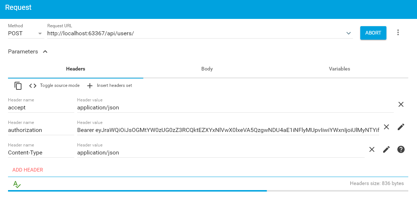Edit the authorization header value with pencil
417x209 pixels.
point(401,127)
